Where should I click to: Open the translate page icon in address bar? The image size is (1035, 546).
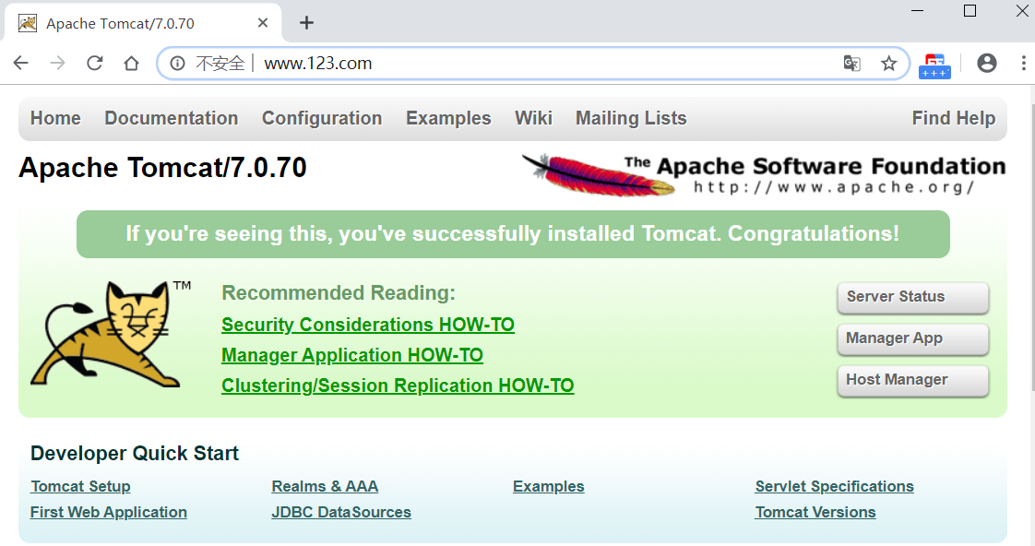tap(851, 64)
